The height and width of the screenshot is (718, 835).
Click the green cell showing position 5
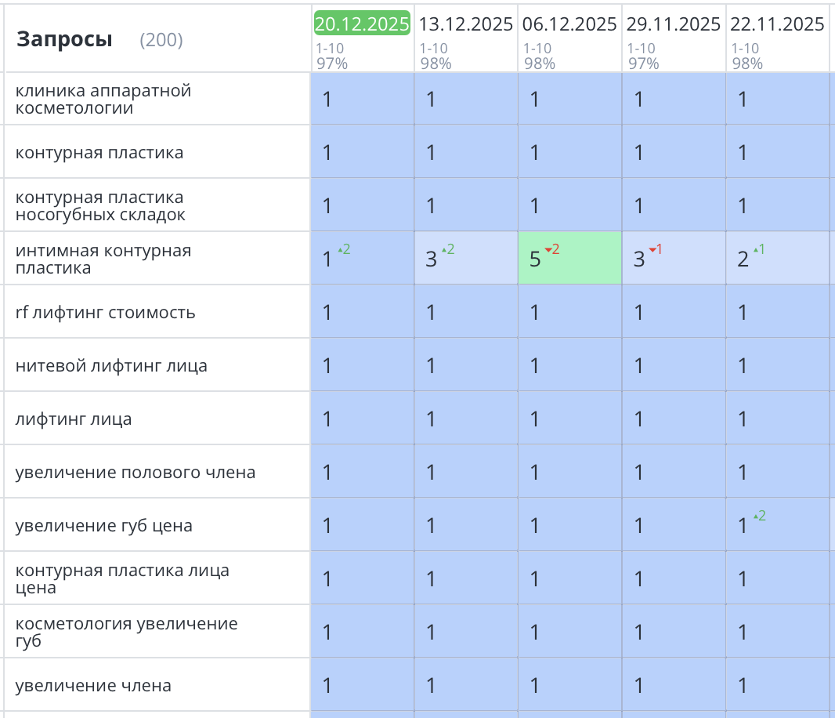(569, 258)
